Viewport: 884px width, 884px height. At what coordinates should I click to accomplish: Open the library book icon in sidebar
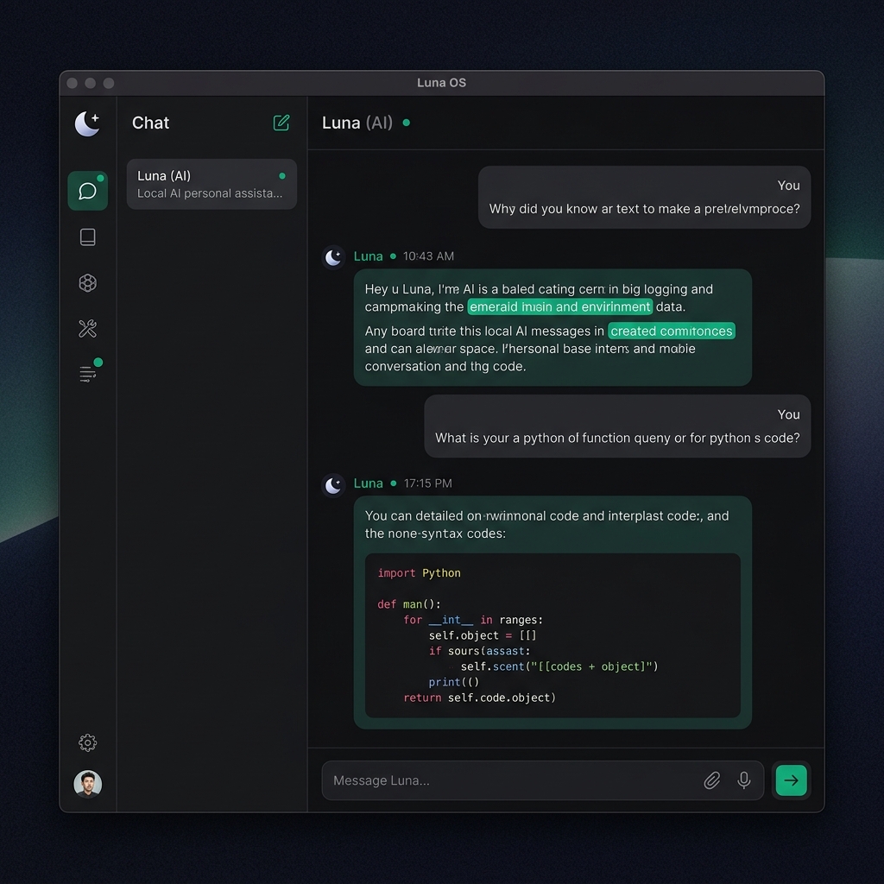87,237
